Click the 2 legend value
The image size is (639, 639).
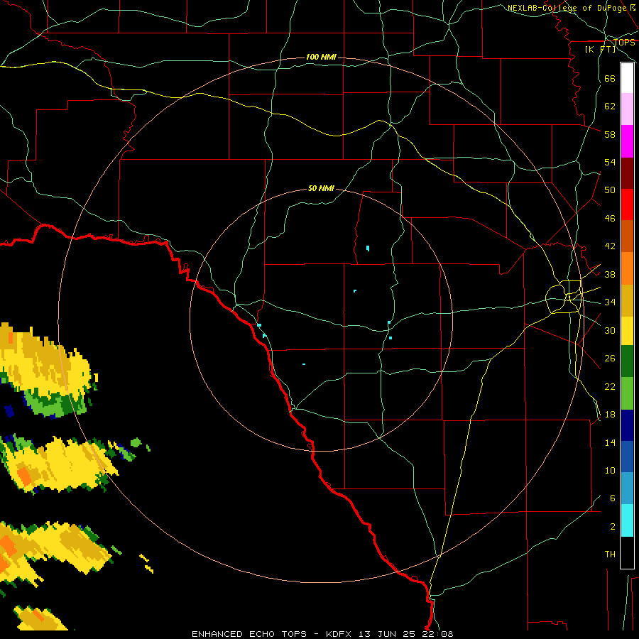coord(612,526)
